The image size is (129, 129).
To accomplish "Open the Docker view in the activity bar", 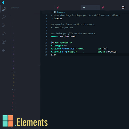I will click(x=4, y=50).
